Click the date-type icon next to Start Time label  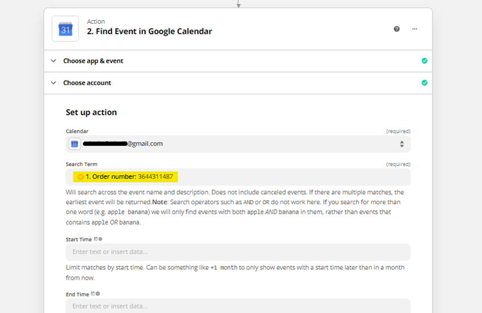click(x=95, y=239)
